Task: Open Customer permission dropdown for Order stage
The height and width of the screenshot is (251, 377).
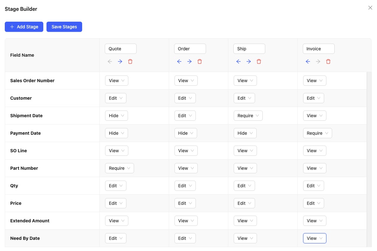Action: point(185,98)
